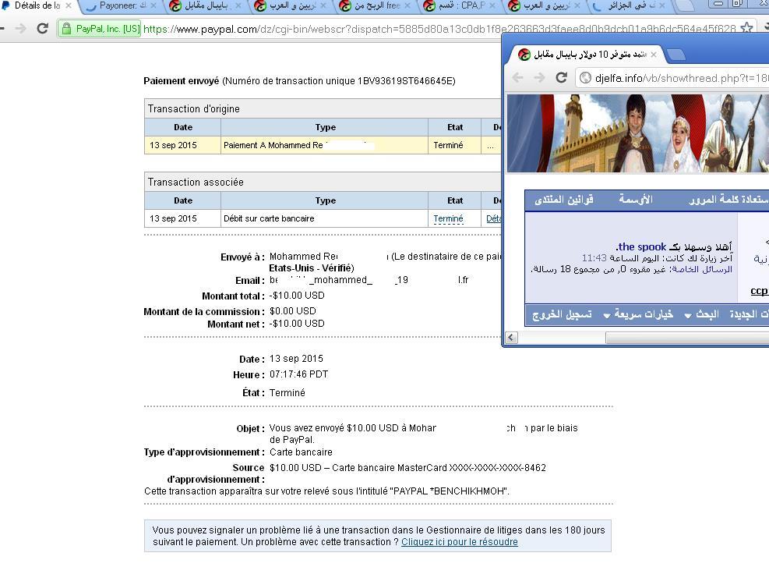769x567 pixels.
Task: Close the 'قسم : CPA,P' tab
Action: (x=492, y=6)
